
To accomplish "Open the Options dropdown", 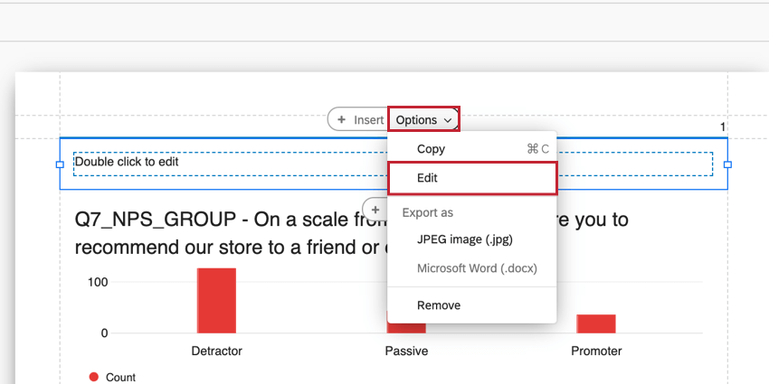I will (x=423, y=119).
